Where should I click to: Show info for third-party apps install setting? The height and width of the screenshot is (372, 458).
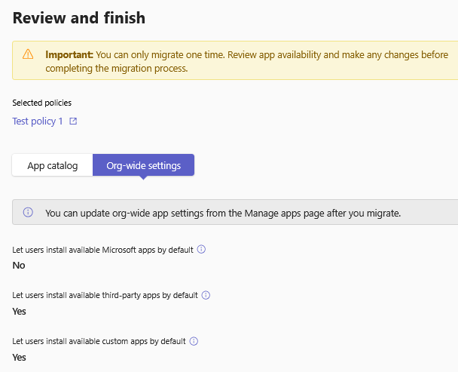point(206,295)
